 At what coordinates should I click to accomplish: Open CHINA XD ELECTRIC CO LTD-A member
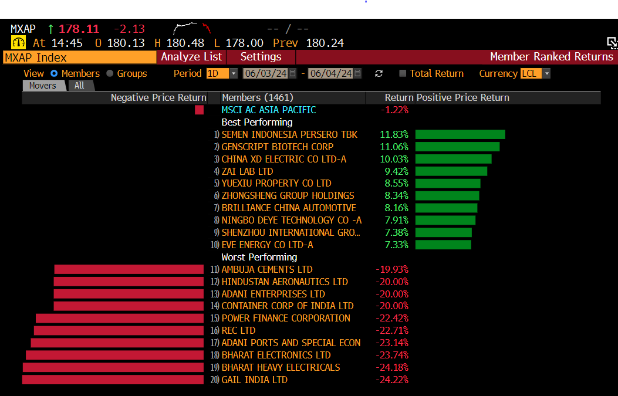pos(284,159)
